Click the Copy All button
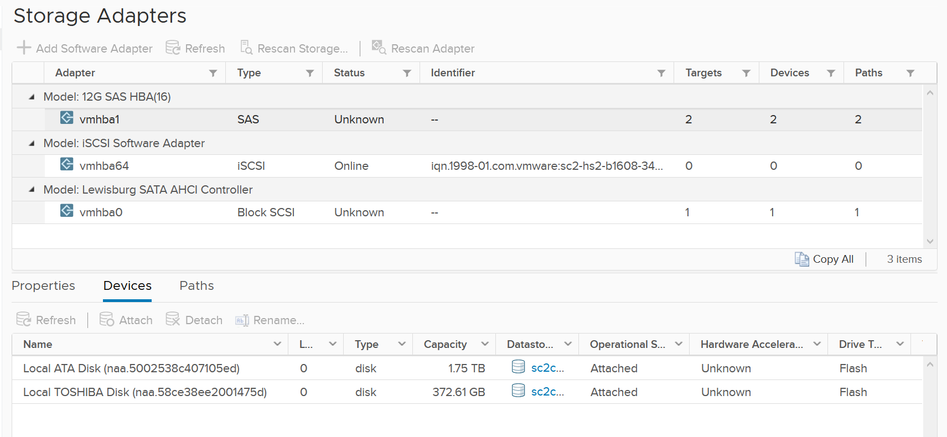 824,259
